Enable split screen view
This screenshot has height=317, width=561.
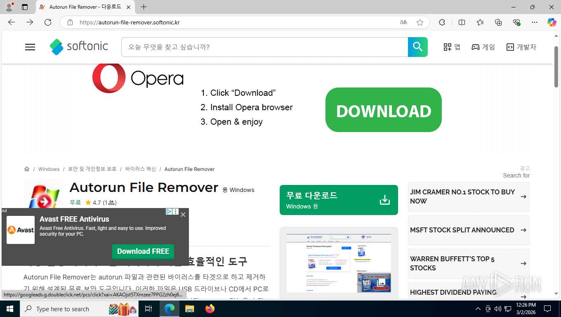[462, 22]
